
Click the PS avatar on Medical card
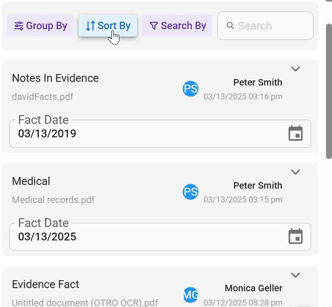pos(191,192)
